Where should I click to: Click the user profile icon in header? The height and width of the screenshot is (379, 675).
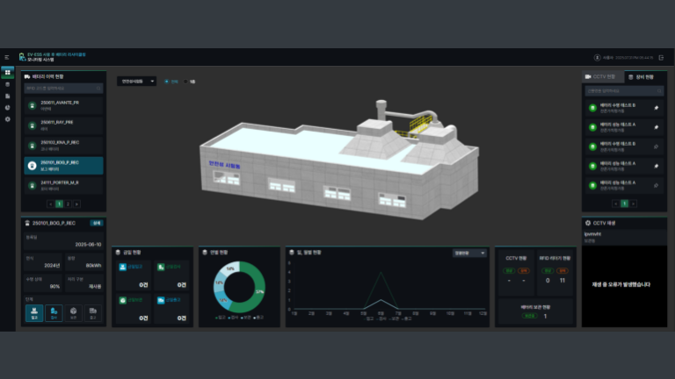coord(598,57)
